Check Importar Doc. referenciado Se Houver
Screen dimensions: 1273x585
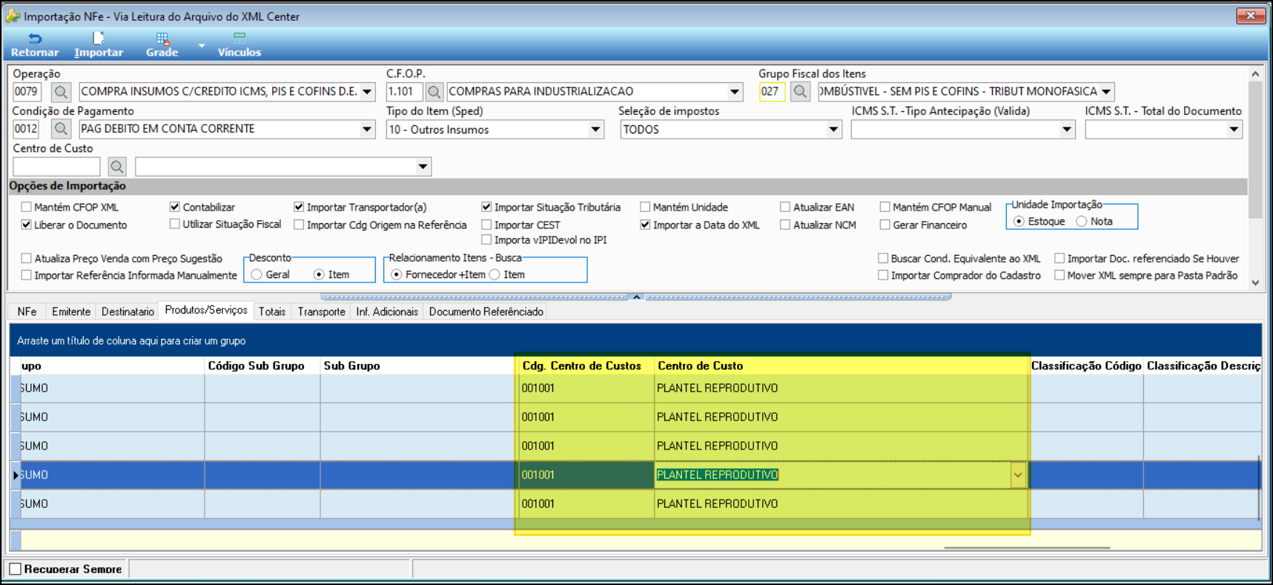point(1059,258)
